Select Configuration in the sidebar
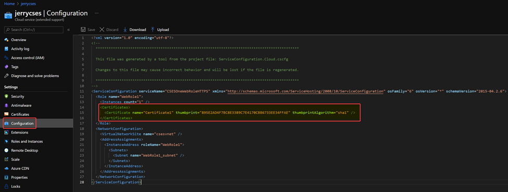The image size is (508, 192). (x=22, y=124)
